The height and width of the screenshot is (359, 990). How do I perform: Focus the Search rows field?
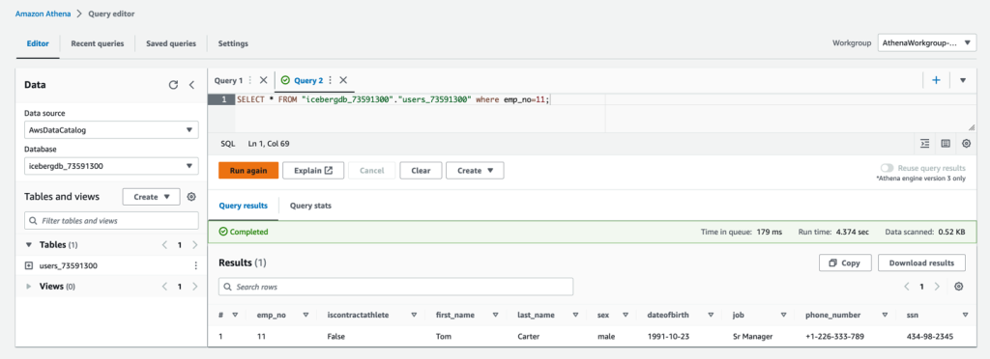(395, 287)
